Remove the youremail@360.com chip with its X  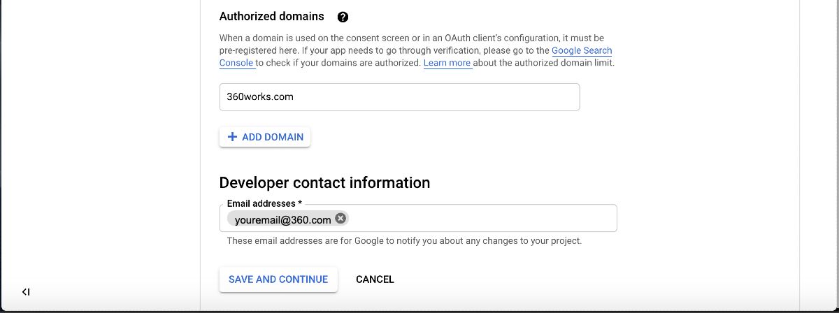pos(340,219)
